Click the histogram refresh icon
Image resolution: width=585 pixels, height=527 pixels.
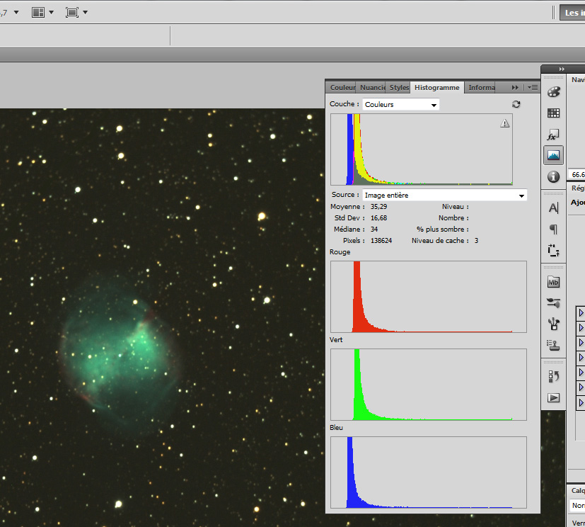[x=516, y=104]
